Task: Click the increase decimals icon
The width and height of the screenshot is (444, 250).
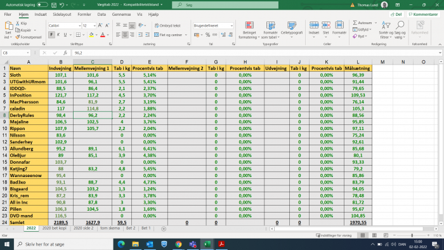Action: click(x=223, y=35)
